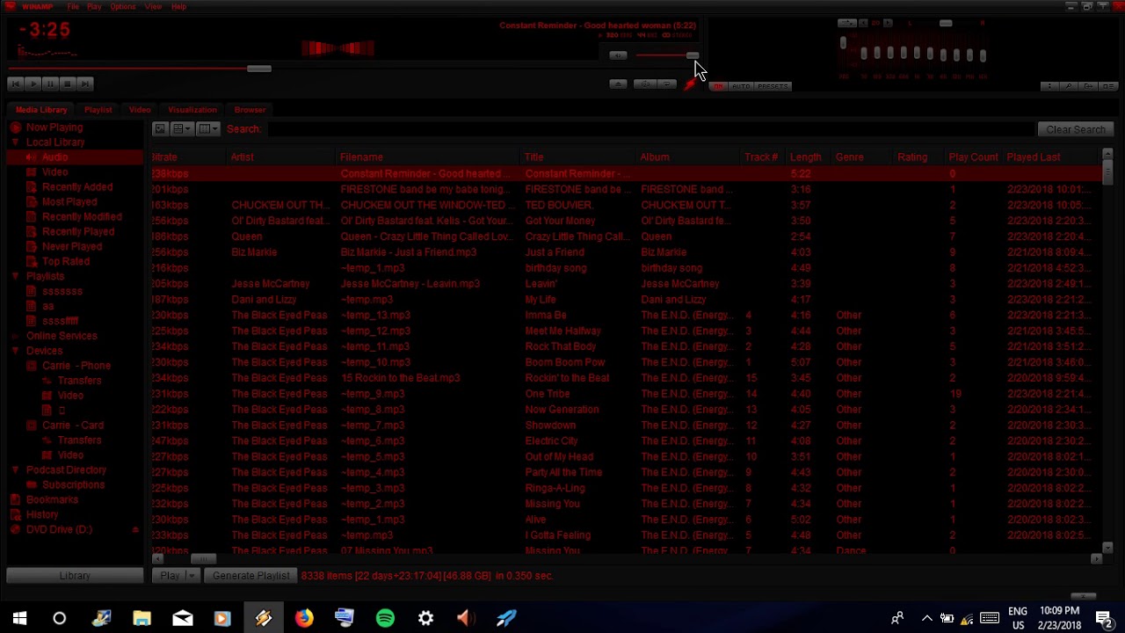The image size is (1125, 633).
Task: Open the History item
Action: [42, 515]
